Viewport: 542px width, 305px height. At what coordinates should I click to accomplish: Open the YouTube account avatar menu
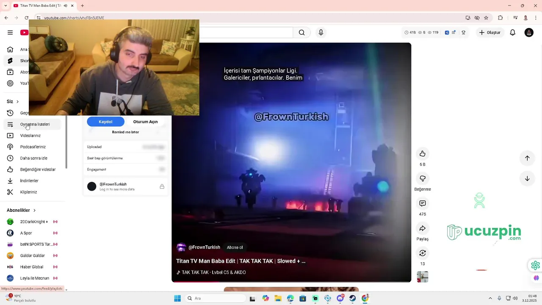point(529,33)
